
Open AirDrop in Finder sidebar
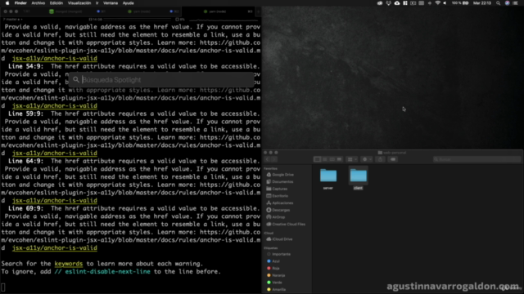point(276,217)
